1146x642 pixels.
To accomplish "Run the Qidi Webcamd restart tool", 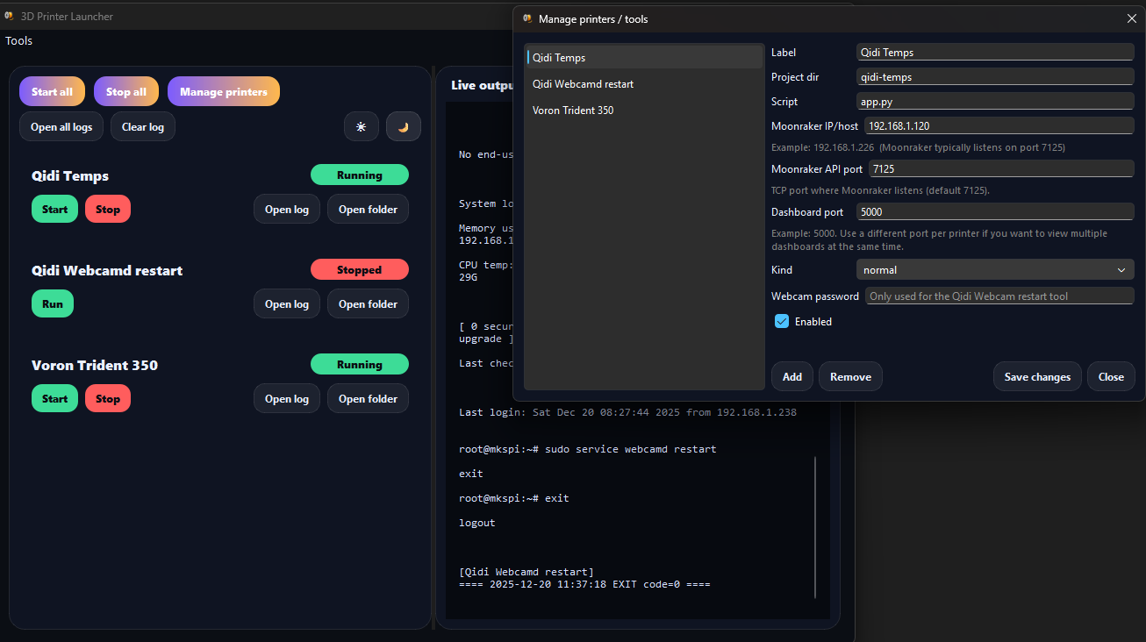I will 53,304.
